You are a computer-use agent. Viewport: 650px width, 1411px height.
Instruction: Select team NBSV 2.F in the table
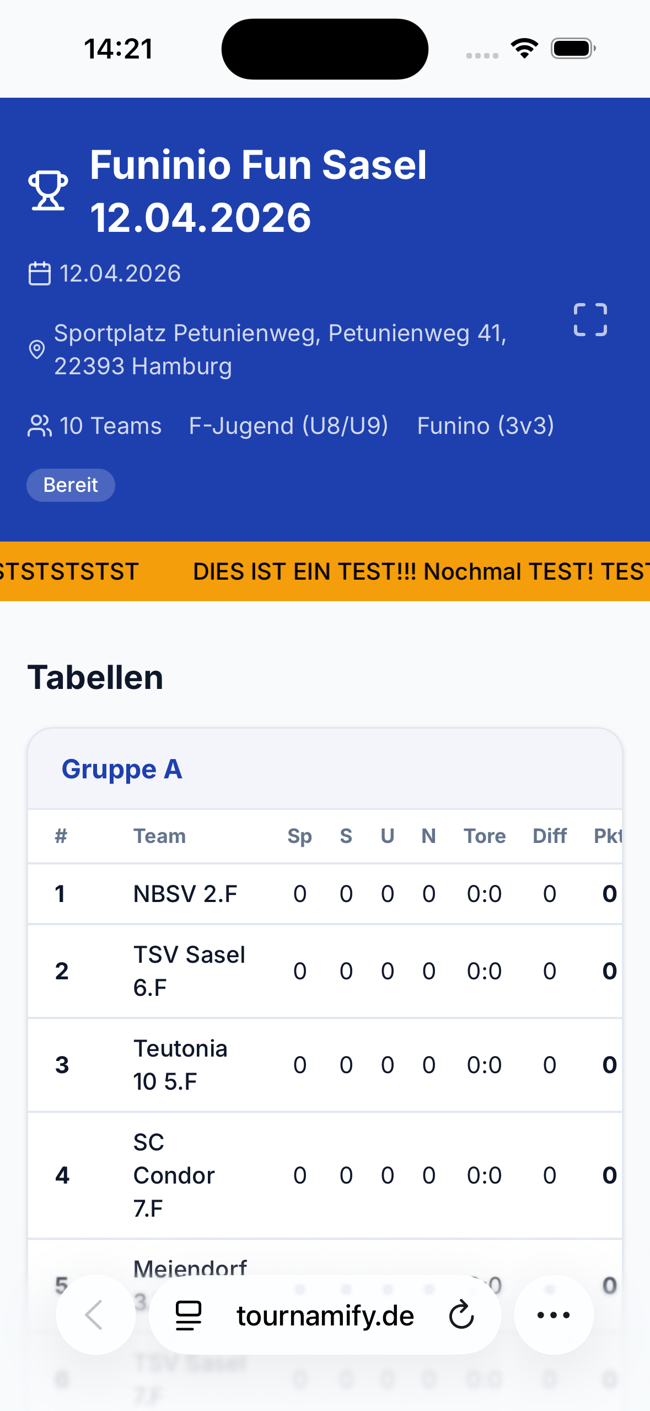pyautogui.click(x=184, y=893)
